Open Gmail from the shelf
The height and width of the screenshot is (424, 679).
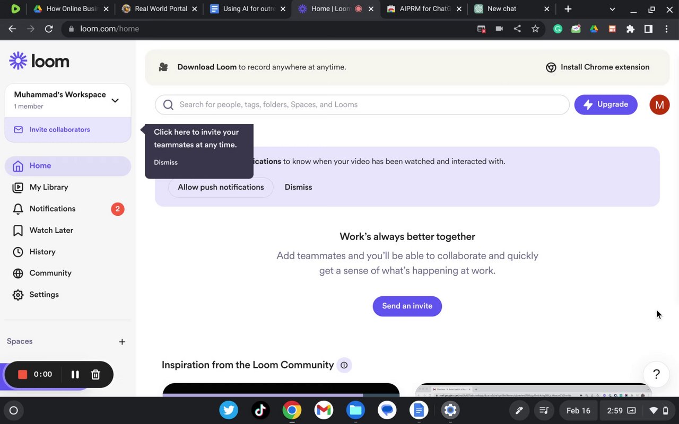point(324,410)
